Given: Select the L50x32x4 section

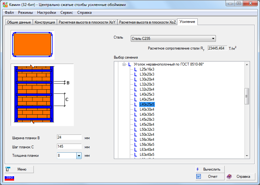Looking at the screenshot, I should (147, 135).
